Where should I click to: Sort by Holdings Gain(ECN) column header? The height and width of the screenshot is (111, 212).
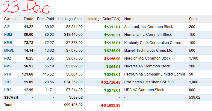point(103,19)
